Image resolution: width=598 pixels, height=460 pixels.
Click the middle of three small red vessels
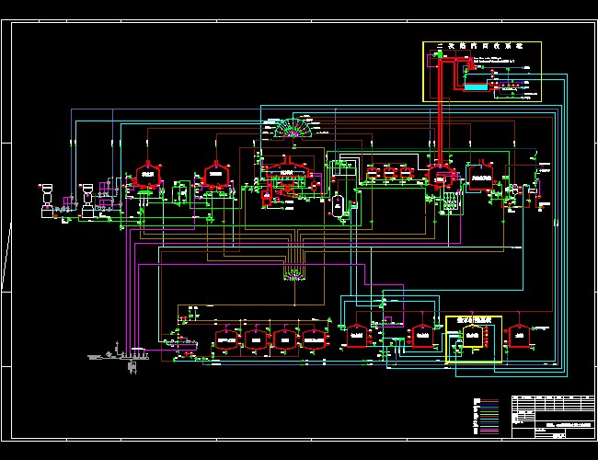(x=389, y=172)
